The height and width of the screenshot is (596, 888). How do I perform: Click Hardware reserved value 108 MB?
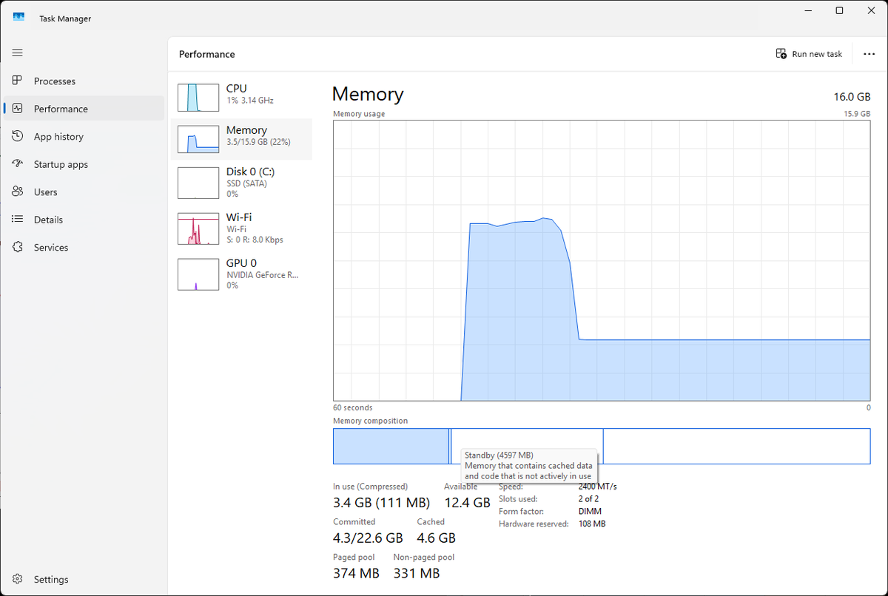point(591,524)
